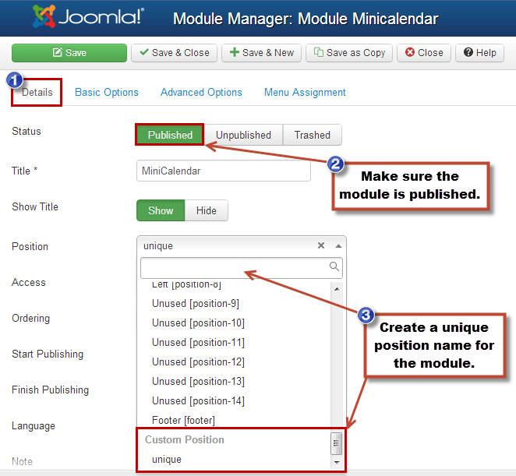
Task: Set status to Trashed
Action: pyautogui.click(x=313, y=135)
